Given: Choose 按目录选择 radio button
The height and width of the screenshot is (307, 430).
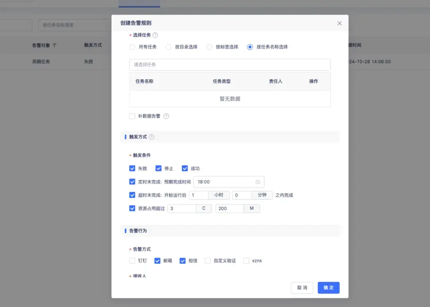Looking at the screenshot, I should pyautogui.click(x=168, y=47).
